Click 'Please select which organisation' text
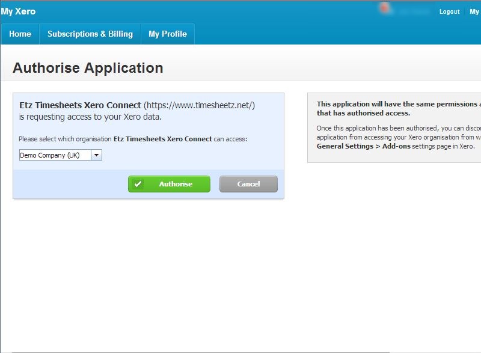 [65, 139]
